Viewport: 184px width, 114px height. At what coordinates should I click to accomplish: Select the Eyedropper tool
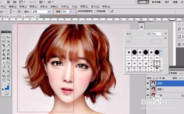(x=8, y=45)
